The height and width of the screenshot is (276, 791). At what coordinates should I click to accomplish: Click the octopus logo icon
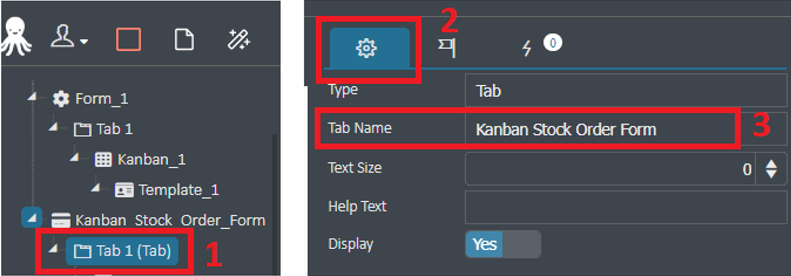tap(15, 38)
